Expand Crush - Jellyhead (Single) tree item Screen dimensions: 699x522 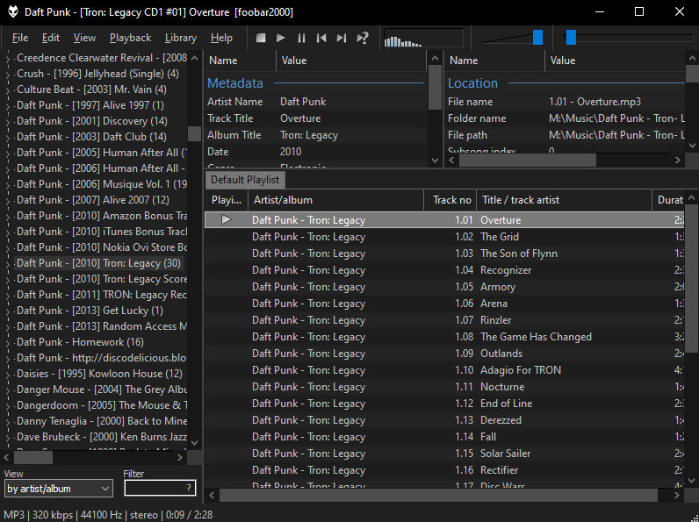8,75
